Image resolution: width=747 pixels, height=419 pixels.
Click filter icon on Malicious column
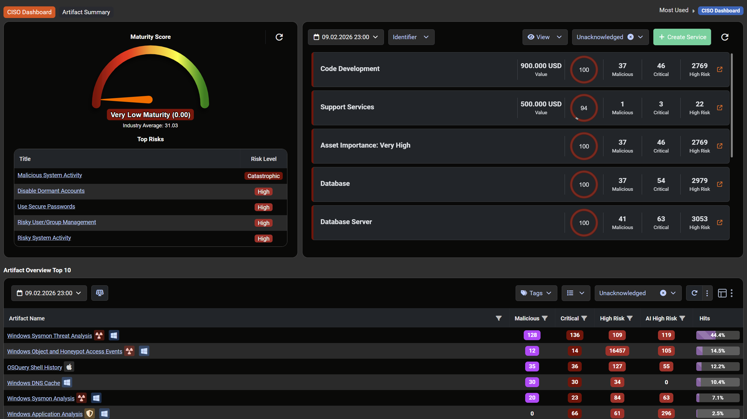click(x=545, y=318)
